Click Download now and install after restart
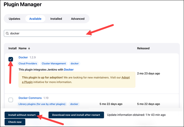184x127 pixels. 76,115
